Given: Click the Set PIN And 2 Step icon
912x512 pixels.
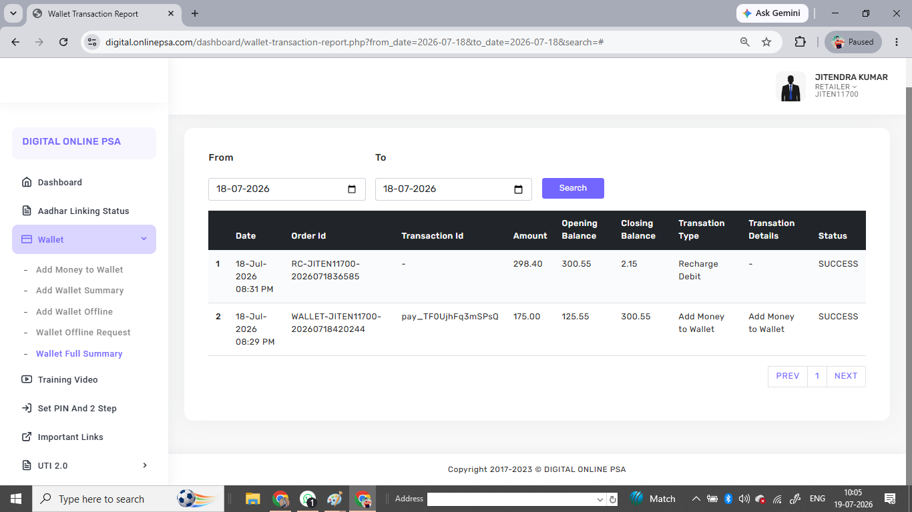Looking at the screenshot, I should pyautogui.click(x=27, y=408).
